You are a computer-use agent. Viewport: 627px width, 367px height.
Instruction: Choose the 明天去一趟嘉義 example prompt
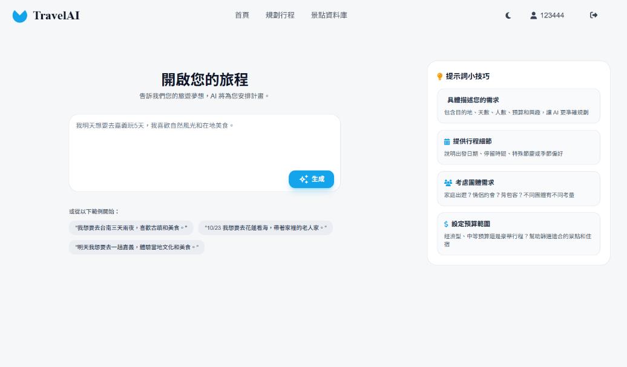[137, 247]
